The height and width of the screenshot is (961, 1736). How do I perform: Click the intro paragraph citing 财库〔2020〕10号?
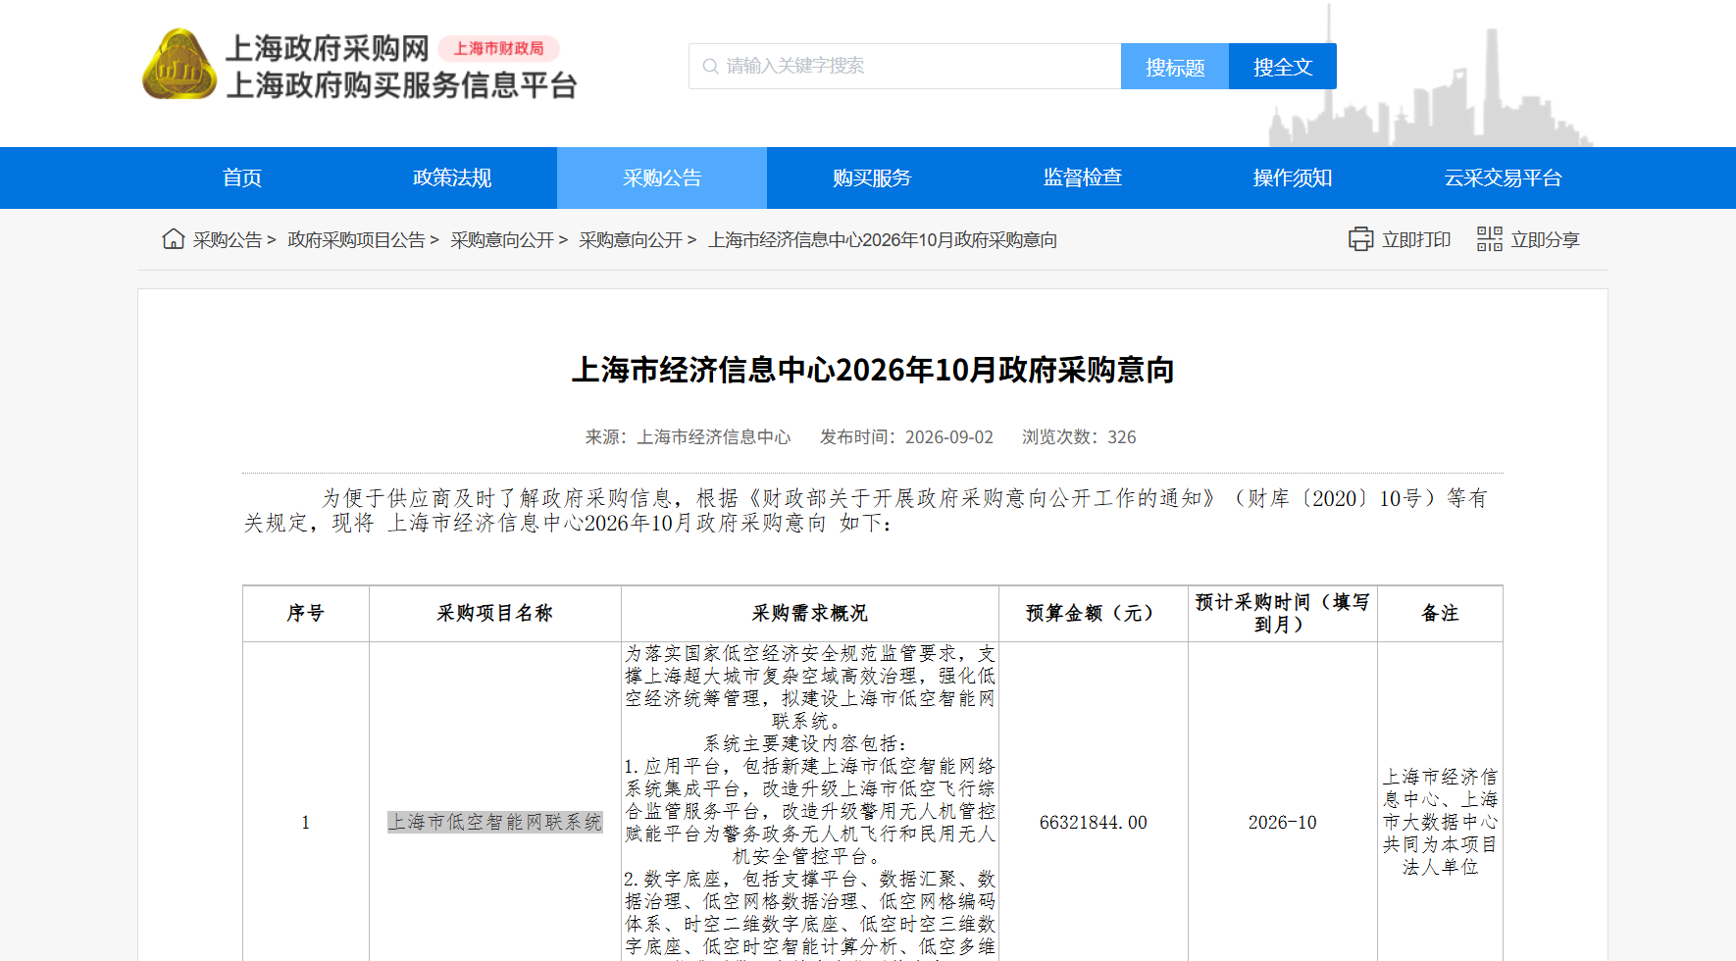[x=866, y=511]
